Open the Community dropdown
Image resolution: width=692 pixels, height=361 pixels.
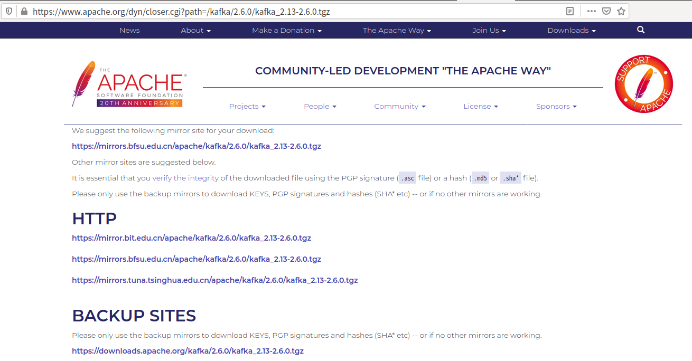pos(400,106)
